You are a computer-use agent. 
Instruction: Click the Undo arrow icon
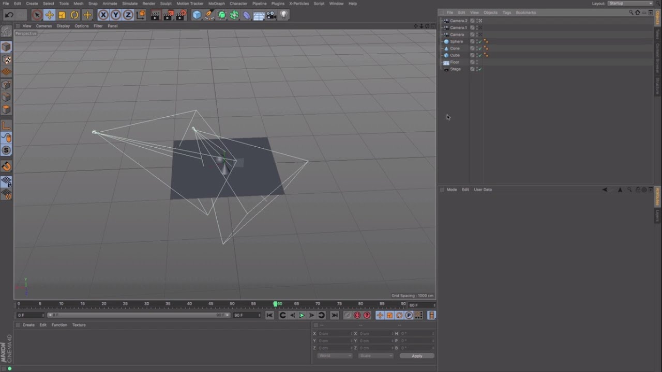coord(9,15)
